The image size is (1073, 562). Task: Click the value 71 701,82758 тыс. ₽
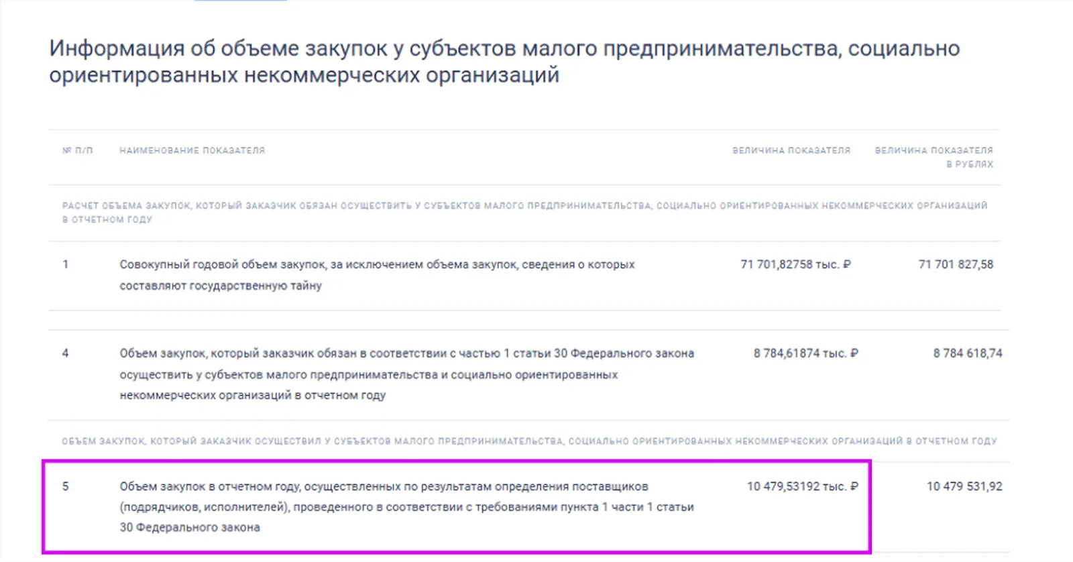tap(795, 264)
